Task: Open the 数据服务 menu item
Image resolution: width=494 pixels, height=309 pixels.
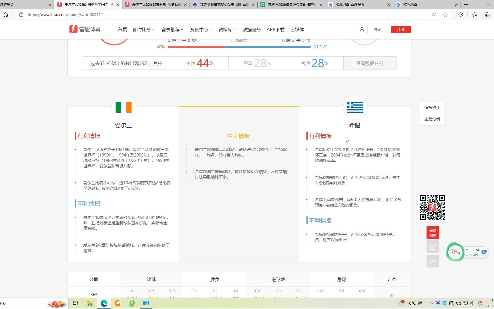Action: pyautogui.click(x=252, y=29)
